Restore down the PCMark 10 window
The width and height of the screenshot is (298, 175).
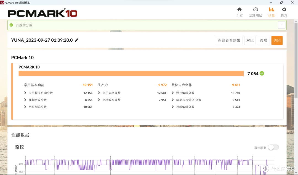coord(281,2)
